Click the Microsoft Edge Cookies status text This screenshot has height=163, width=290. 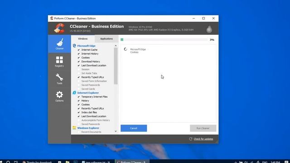coord(138,51)
